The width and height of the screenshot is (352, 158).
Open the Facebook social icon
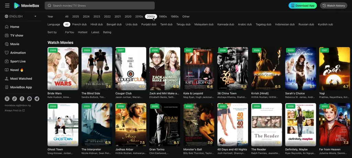tap(22, 99)
